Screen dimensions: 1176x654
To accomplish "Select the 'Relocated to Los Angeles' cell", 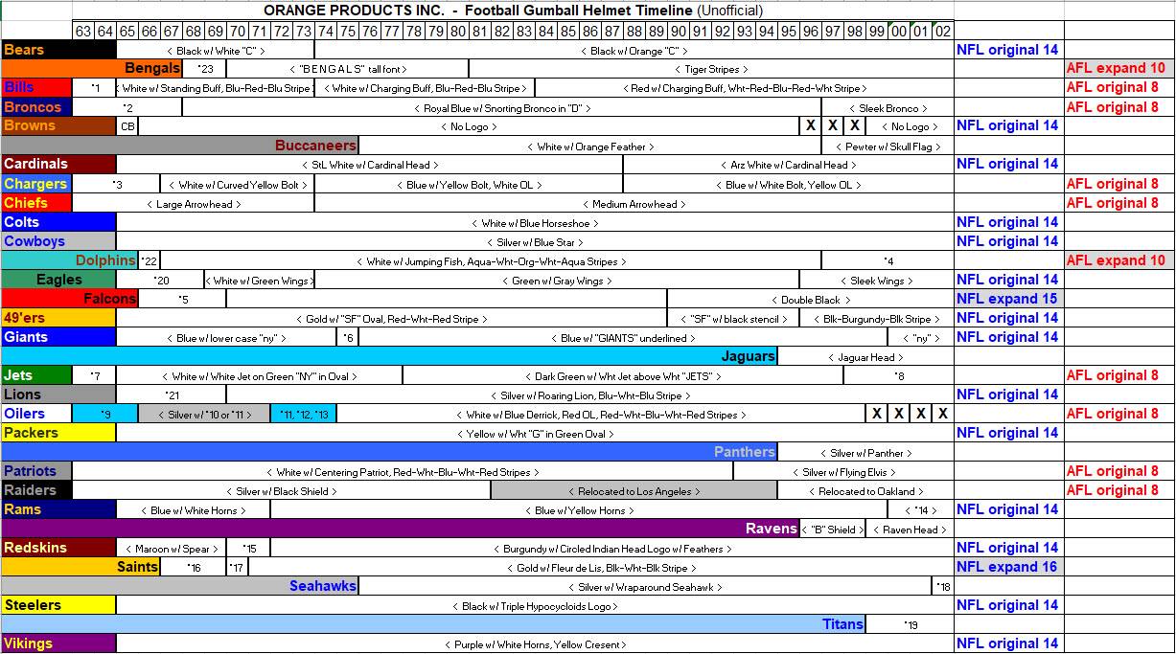I will click(634, 491).
